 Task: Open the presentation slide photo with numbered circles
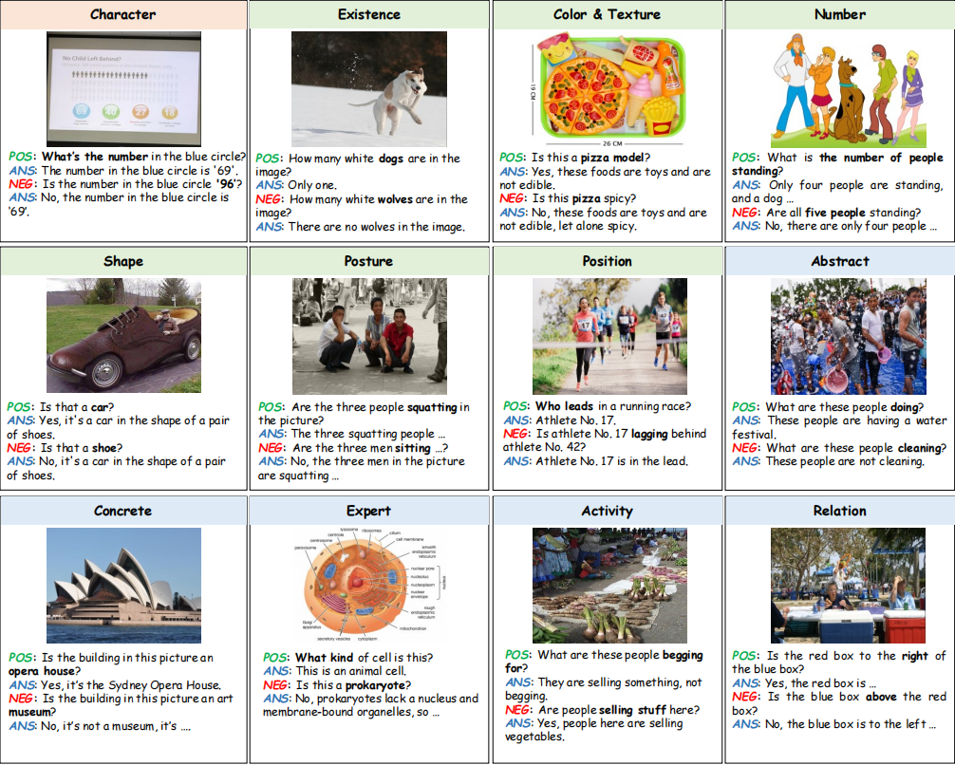tap(123, 89)
